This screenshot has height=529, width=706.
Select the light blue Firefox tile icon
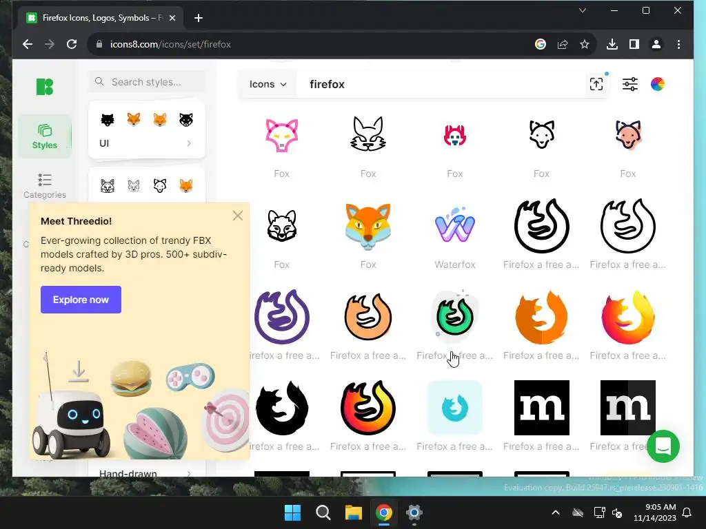(x=455, y=408)
